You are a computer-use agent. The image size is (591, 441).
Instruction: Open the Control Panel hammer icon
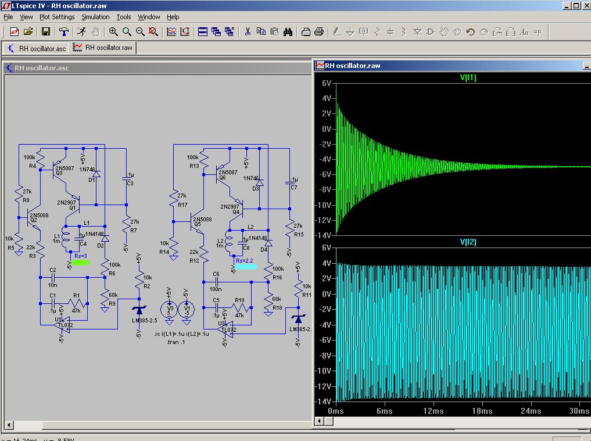point(64,32)
